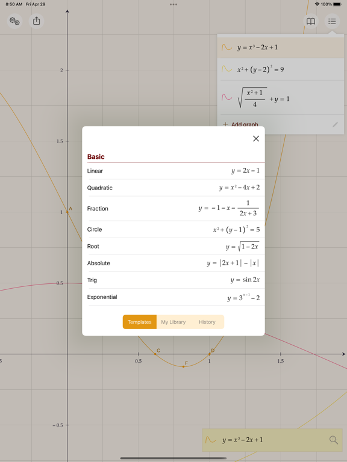Tap the pencil edit icon
The image size is (347, 462).
[x=335, y=125]
